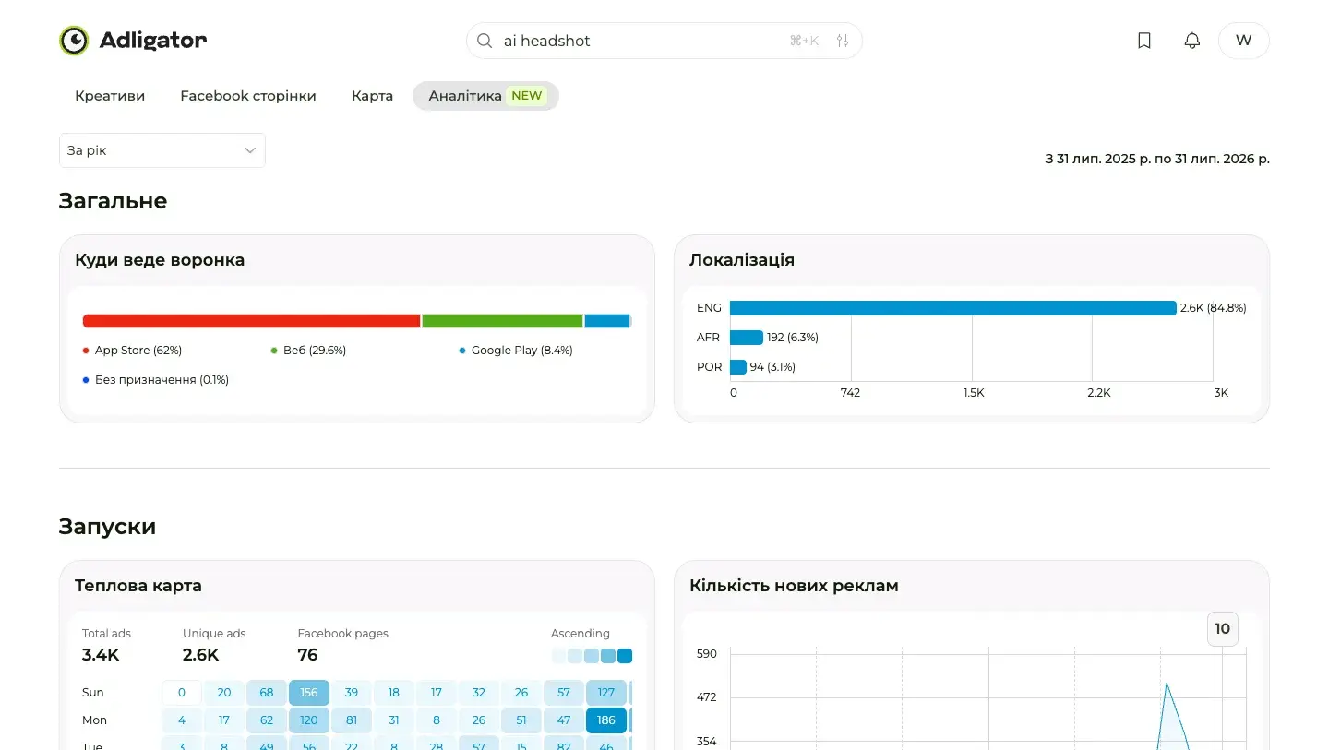Click heatmap cell 8 in Mon row
The height and width of the screenshot is (750, 1329).
(437, 720)
